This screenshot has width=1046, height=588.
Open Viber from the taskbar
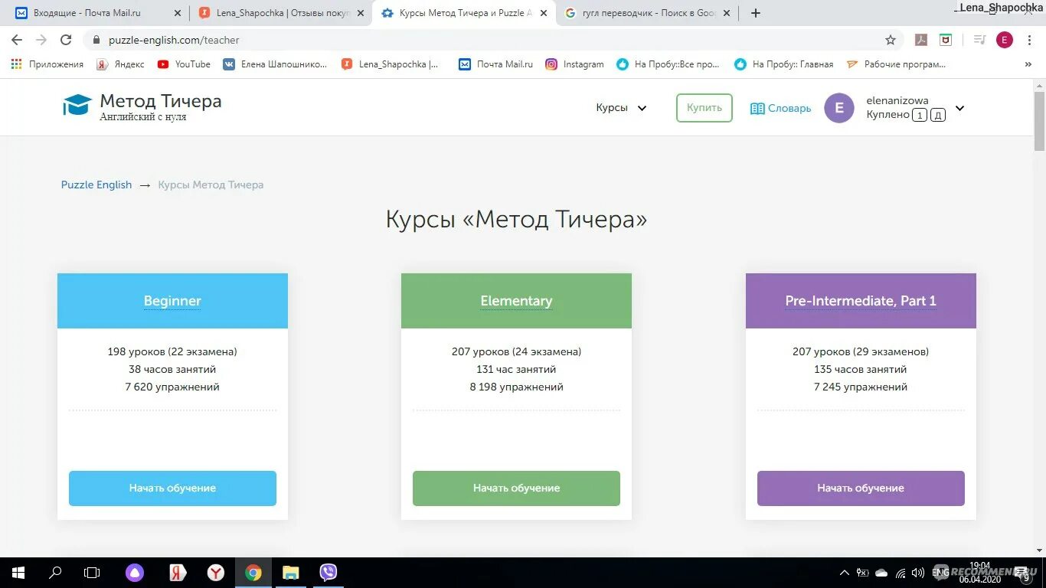pyautogui.click(x=329, y=572)
